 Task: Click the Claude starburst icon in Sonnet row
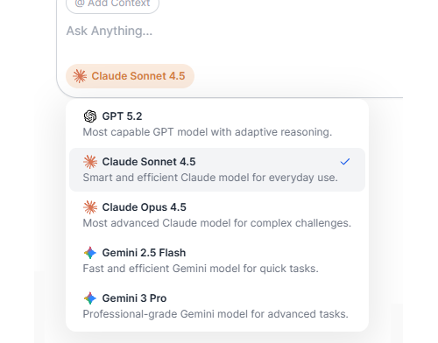[x=90, y=162]
